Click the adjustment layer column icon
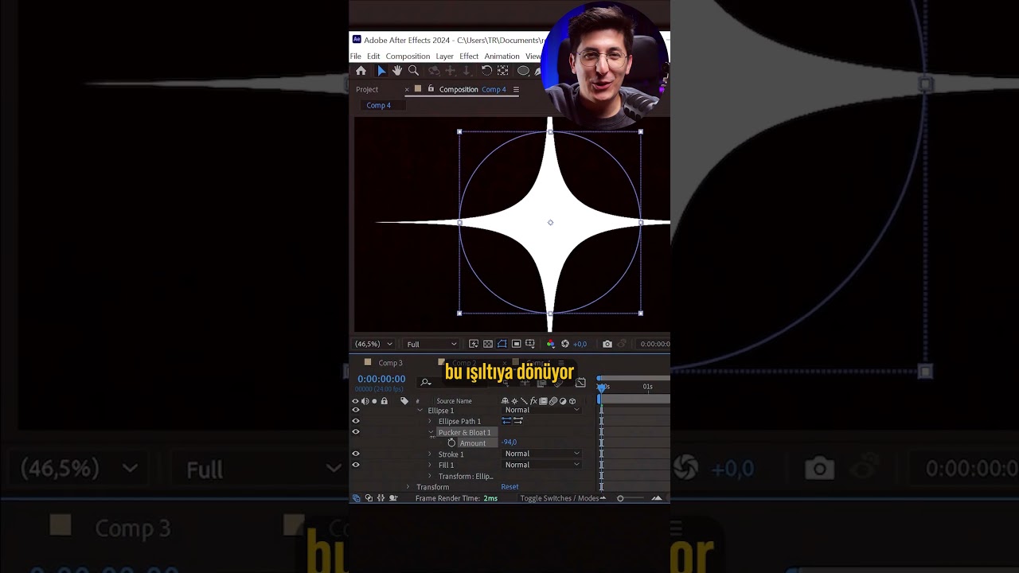1019x573 pixels. point(563,401)
